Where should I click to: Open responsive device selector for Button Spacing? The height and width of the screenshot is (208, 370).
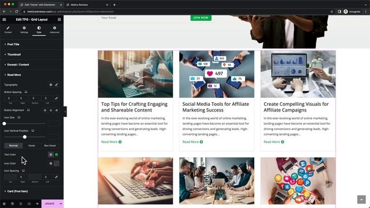(x=26, y=92)
